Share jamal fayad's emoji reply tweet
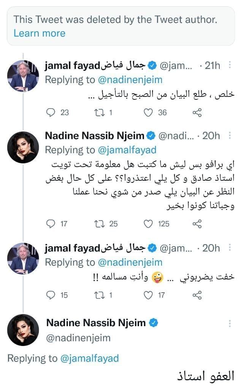 pyautogui.click(x=197, y=295)
